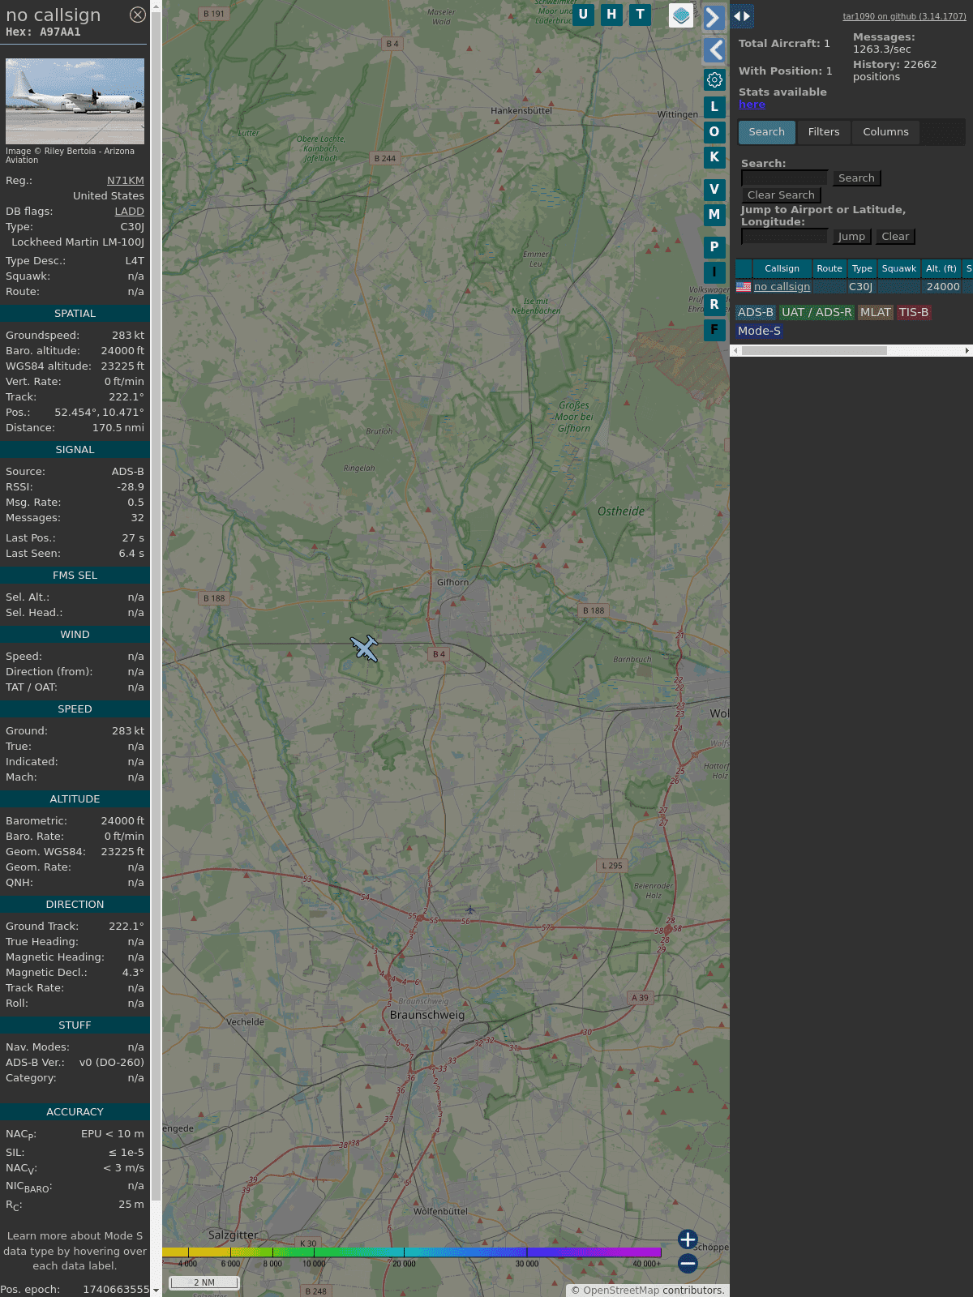Click the TIS-B legend label
This screenshot has width=973, height=1297.
(x=914, y=313)
